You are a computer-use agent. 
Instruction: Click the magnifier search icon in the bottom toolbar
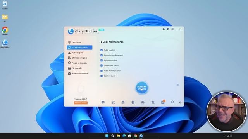pyautogui.click(x=173, y=102)
